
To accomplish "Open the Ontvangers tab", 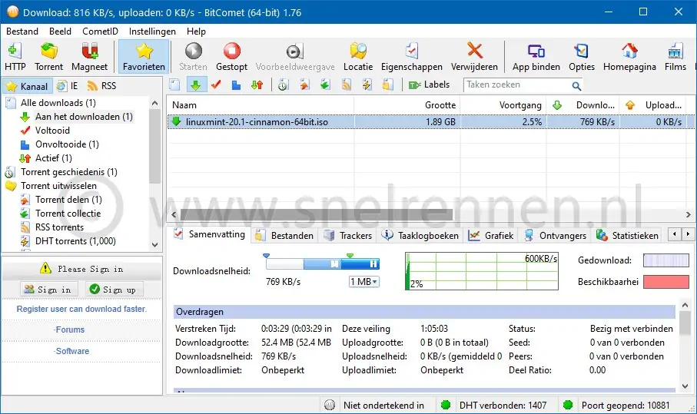I will (x=555, y=236).
